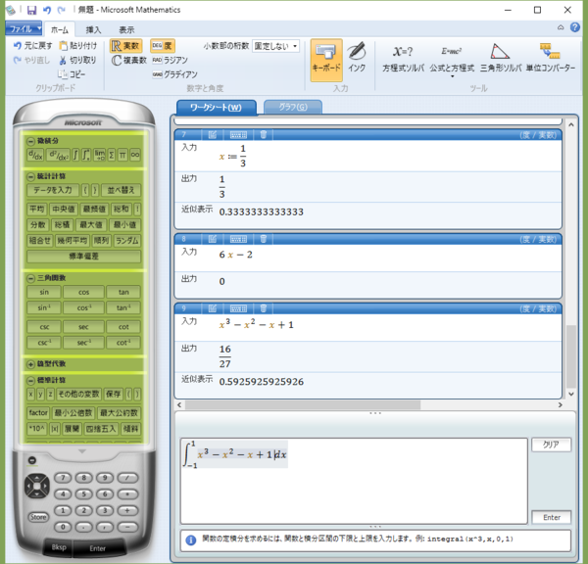Open 単位コンバーター unit converter
The height and width of the screenshot is (564, 588).
(550, 58)
